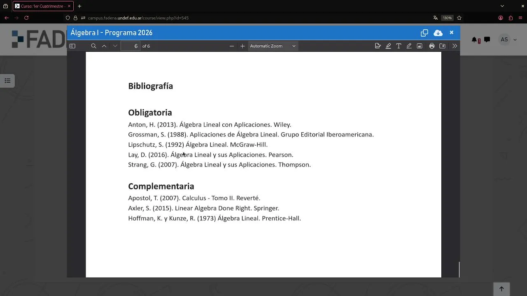This screenshot has width=527, height=296.
Task: Select the add image tool
Action: [420, 46]
